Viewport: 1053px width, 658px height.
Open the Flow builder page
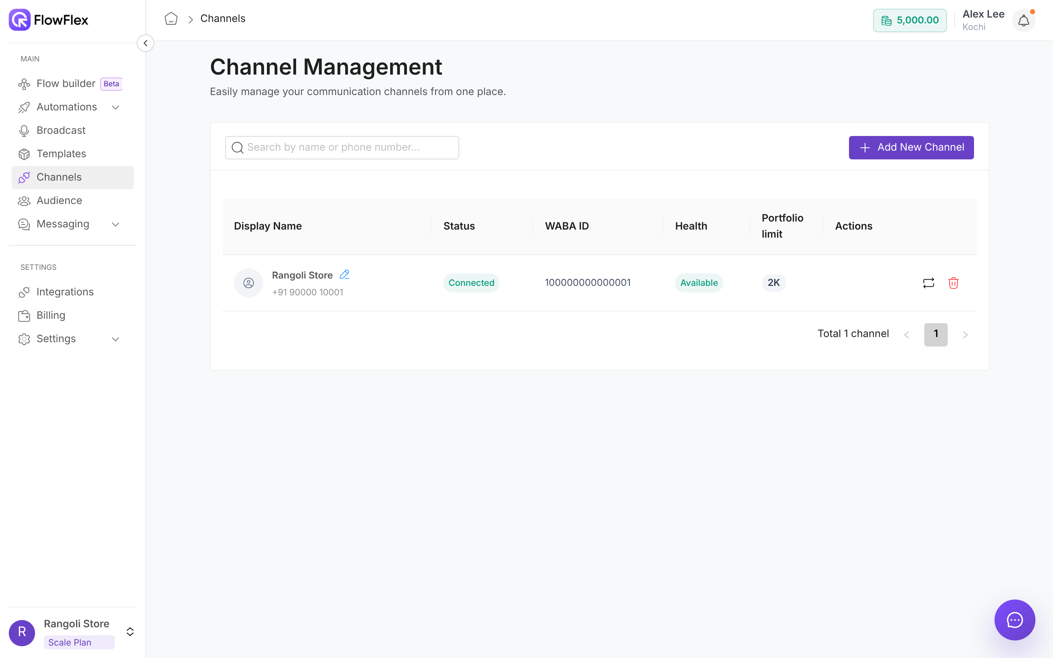(65, 84)
